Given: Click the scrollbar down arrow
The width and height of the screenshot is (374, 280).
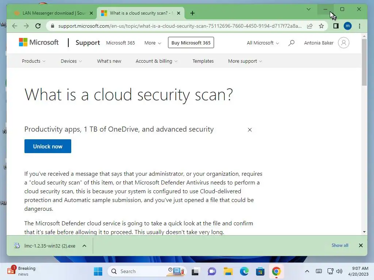Looking at the screenshot, I should pos(364,232).
